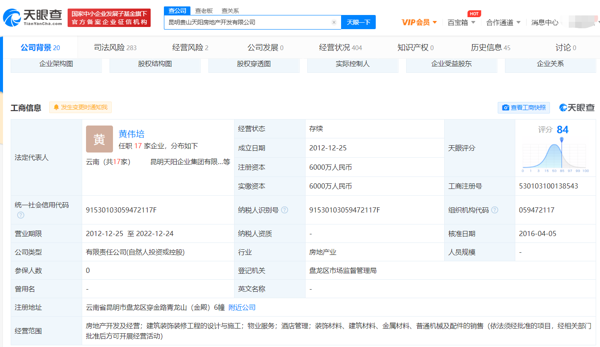Click the help icon beside 统一社会信用代码
The height and width of the screenshot is (347, 600).
pos(21,215)
